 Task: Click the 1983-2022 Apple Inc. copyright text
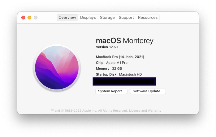tap(89, 110)
